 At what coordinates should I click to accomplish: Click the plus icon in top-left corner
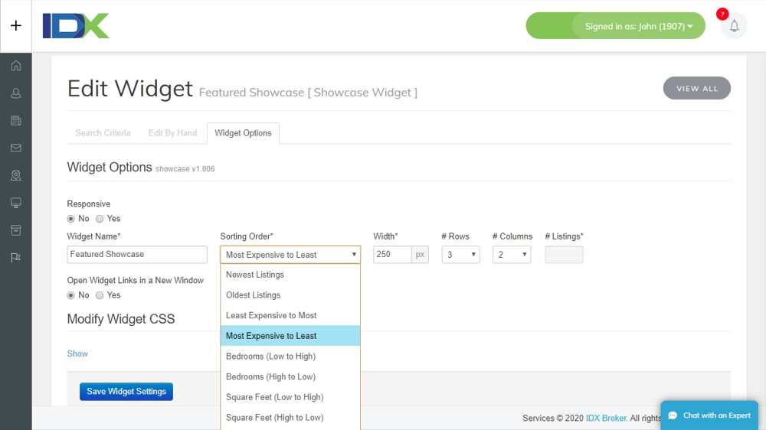[16, 25]
